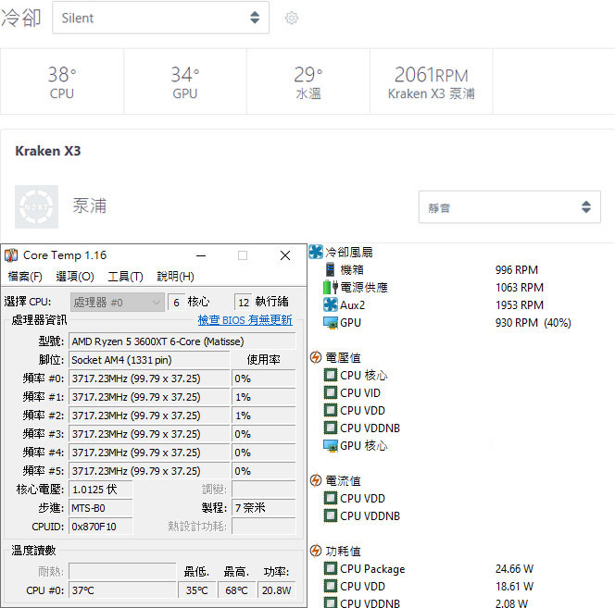The image size is (615, 608).
Task: Select the 38° CPU temperature card
Action: pos(62,81)
